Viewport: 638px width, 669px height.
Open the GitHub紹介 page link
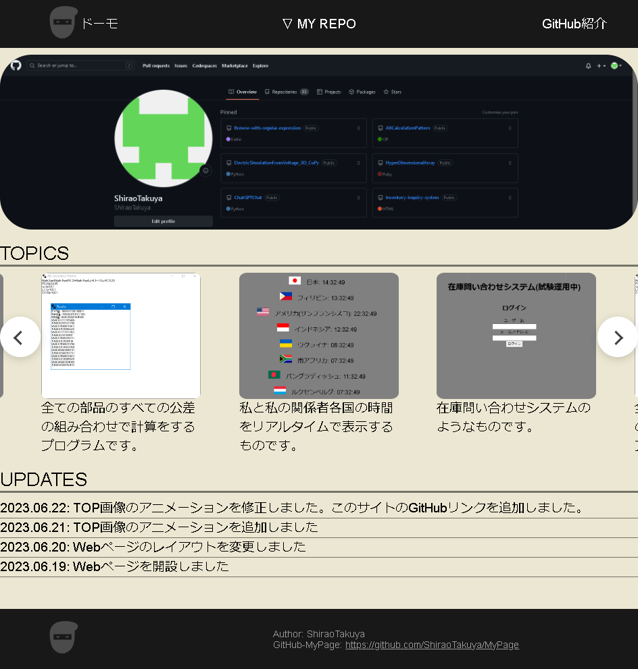(574, 24)
